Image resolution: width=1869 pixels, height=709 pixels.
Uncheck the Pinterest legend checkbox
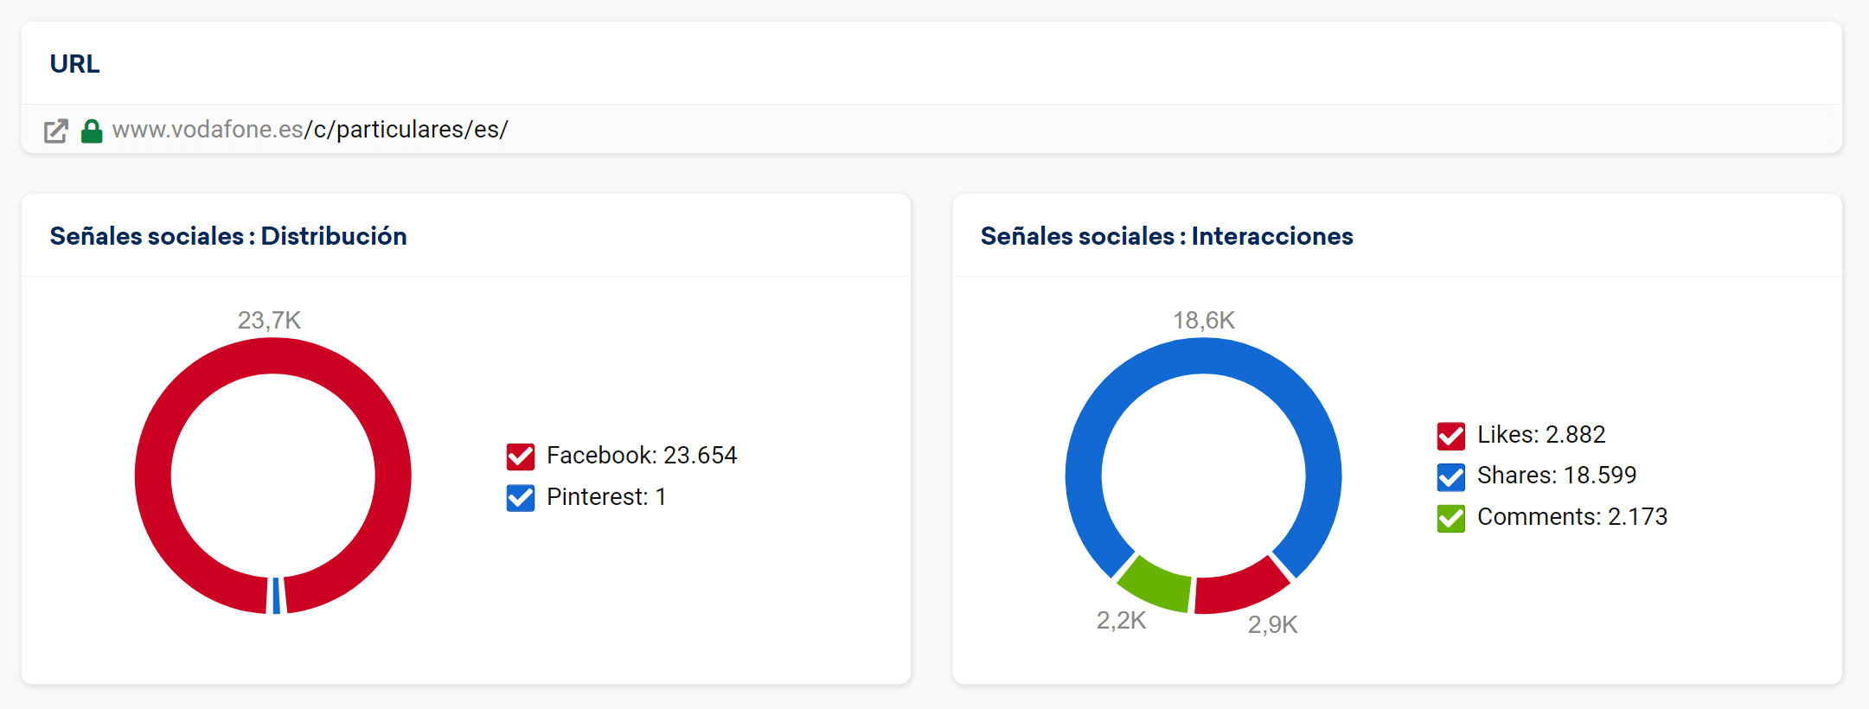coord(521,498)
